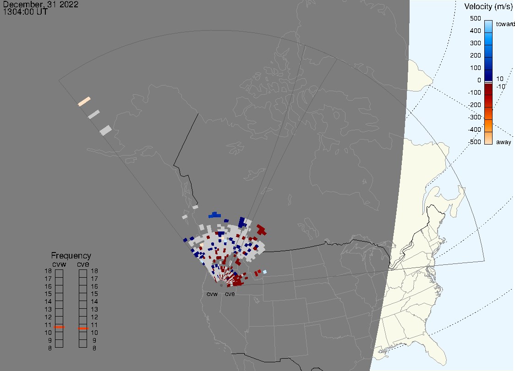This screenshot has width=515, height=371.
Task: Click the isolated peach velocity cell at far range in the cvw fan
Action: click(84, 102)
